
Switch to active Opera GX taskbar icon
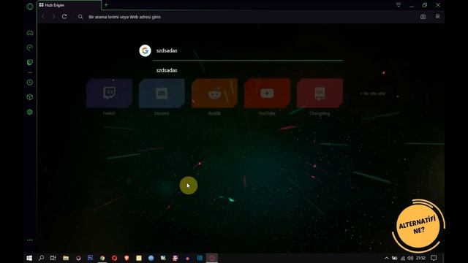[212, 258]
